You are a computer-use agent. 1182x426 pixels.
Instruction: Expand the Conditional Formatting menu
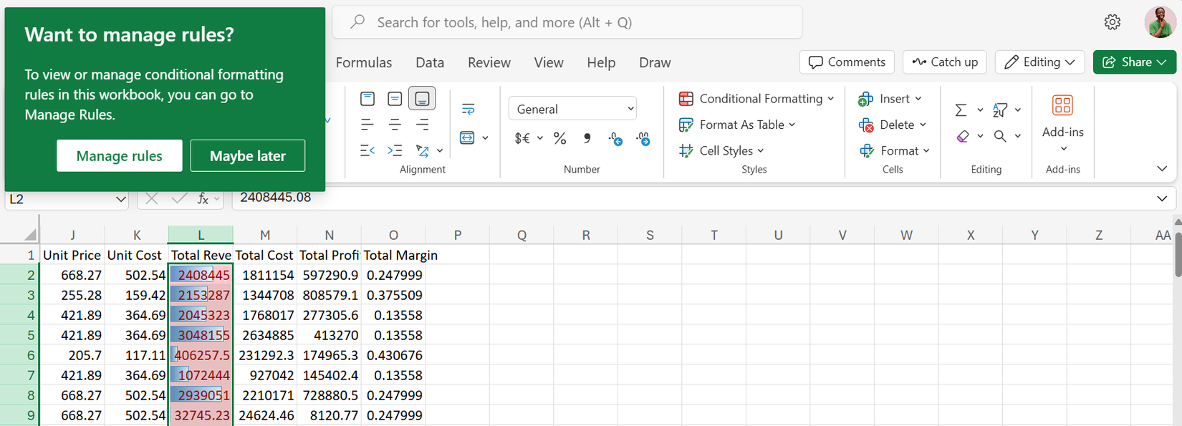tap(756, 99)
